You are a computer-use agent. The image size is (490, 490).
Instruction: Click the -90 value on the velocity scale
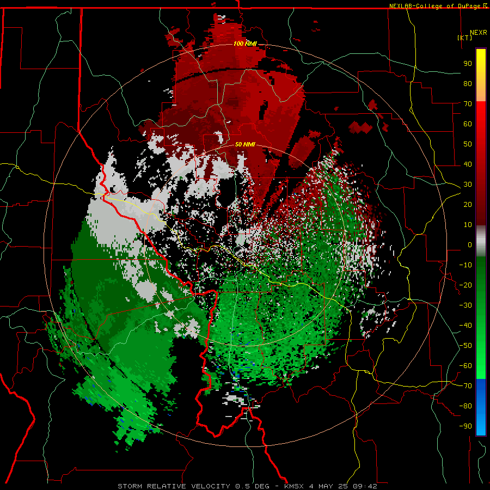(465, 426)
